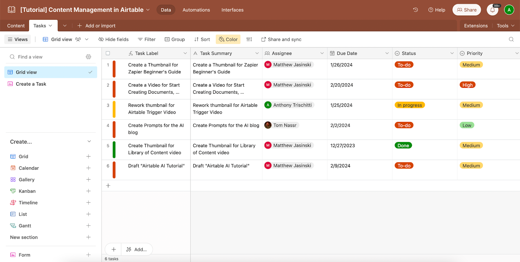
Task: Expand base title dropdown chevron
Action: (148, 10)
